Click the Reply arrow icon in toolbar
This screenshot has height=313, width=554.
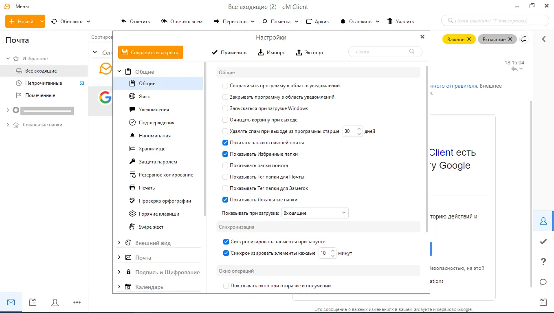(124, 21)
